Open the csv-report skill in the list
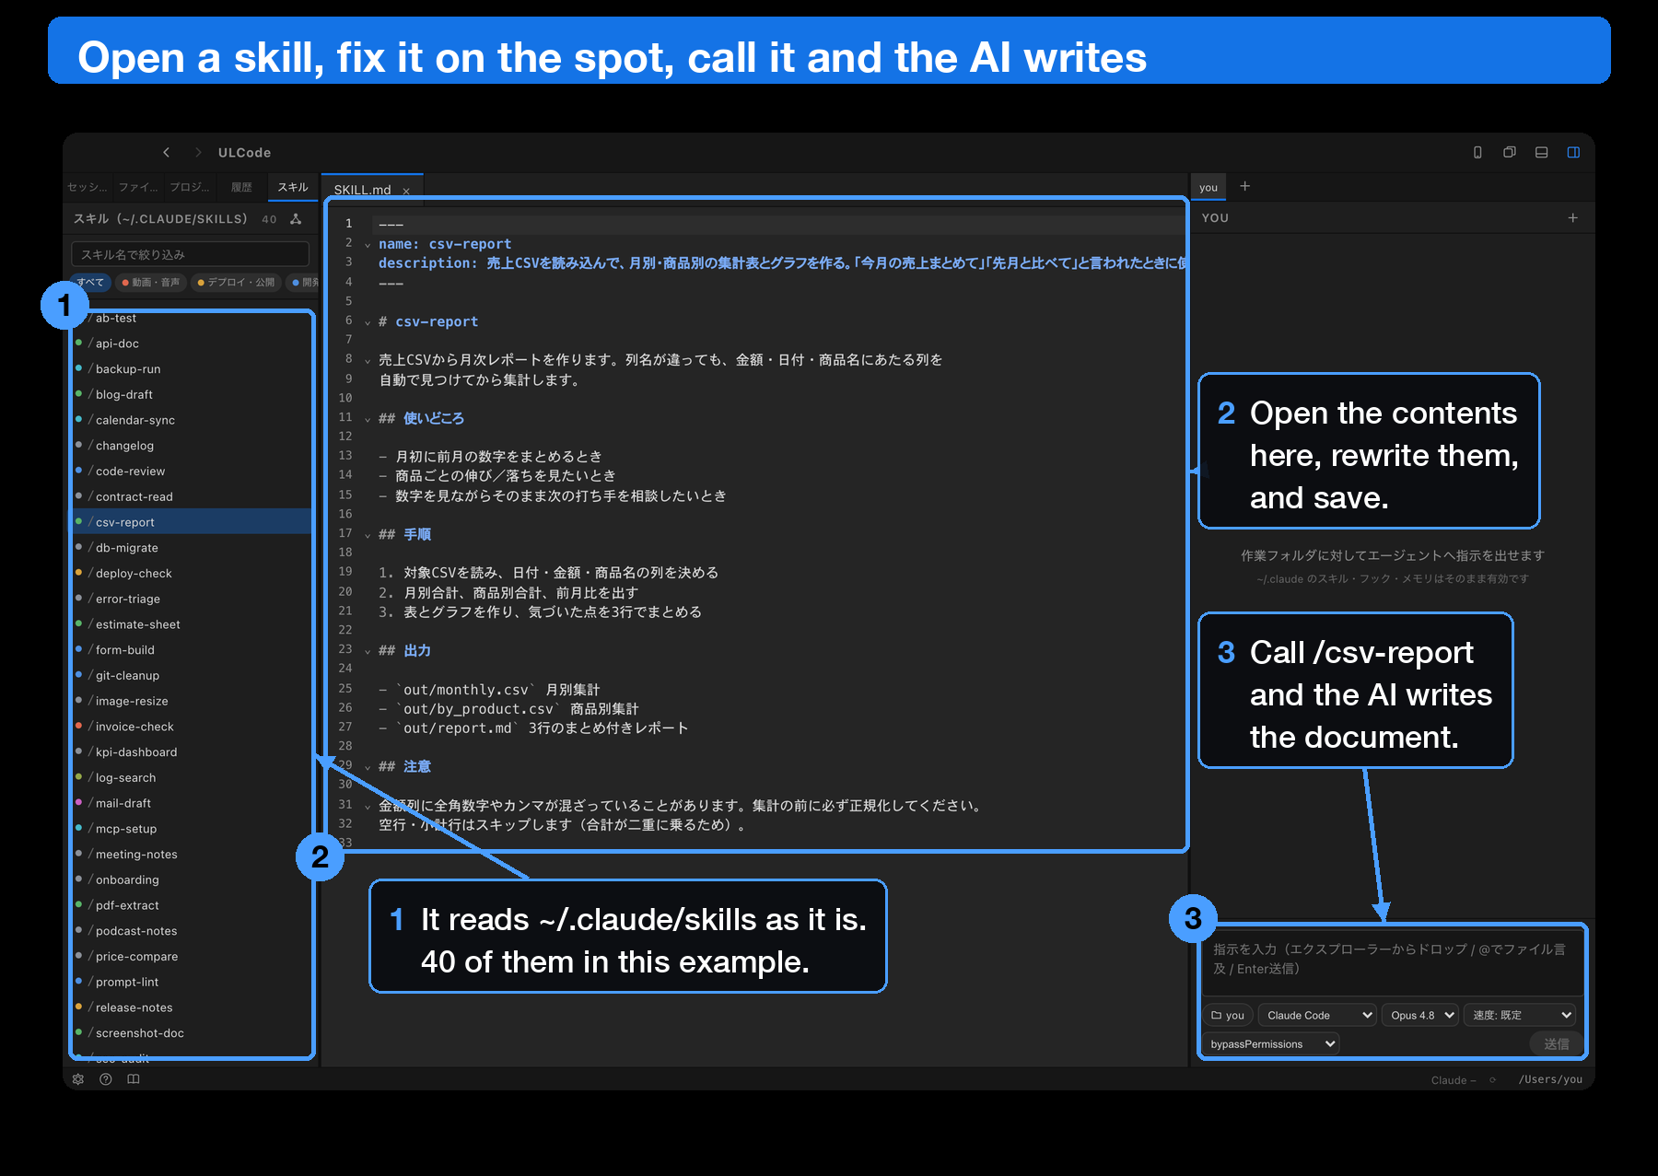The width and height of the screenshot is (1658, 1176). tap(192, 522)
